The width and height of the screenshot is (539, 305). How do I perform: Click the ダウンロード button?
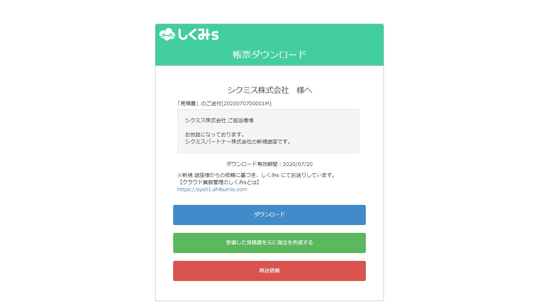pos(269,215)
